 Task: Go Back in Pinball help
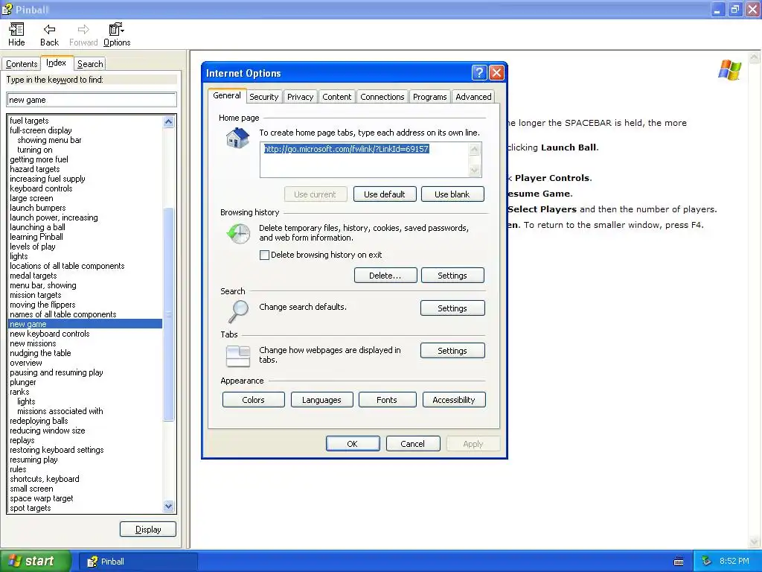pyautogui.click(x=49, y=34)
